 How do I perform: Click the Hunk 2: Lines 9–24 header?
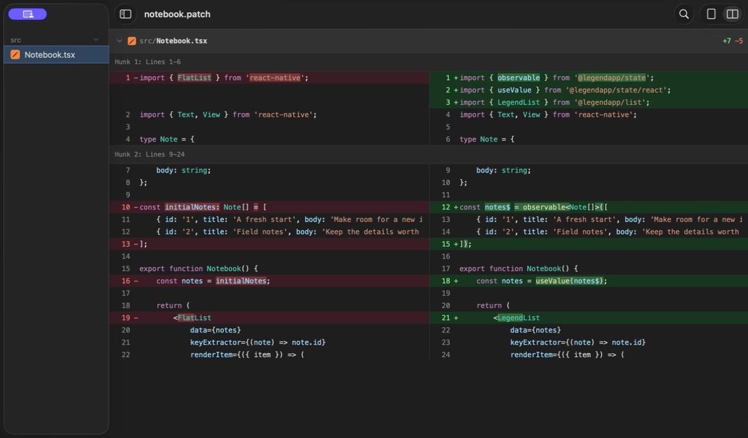pyautogui.click(x=150, y=154)
